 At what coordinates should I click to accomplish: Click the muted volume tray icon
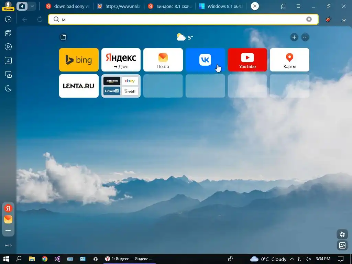pyautogui.click(x=308, y=259)
